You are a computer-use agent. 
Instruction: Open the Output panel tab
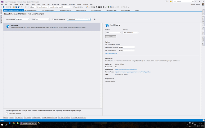click(11, 117)
